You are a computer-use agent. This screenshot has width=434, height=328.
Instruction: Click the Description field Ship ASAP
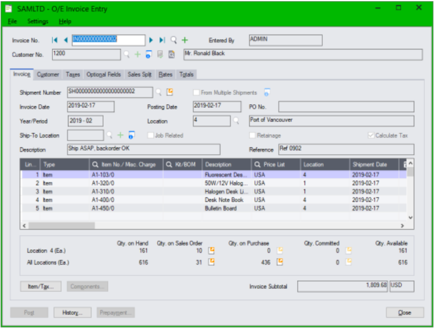pos(144,150)
